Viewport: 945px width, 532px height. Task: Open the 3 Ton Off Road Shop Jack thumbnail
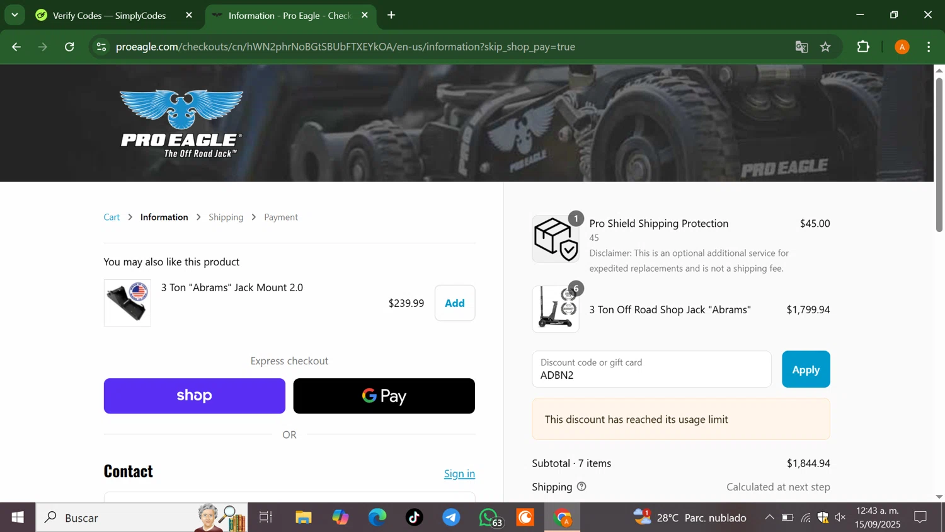coord(556,309)
